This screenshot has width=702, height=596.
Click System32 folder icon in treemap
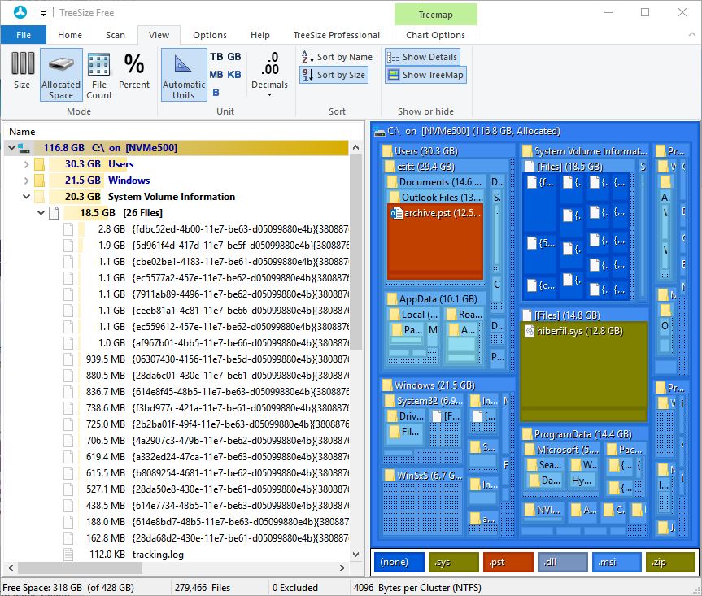point(390,401)
